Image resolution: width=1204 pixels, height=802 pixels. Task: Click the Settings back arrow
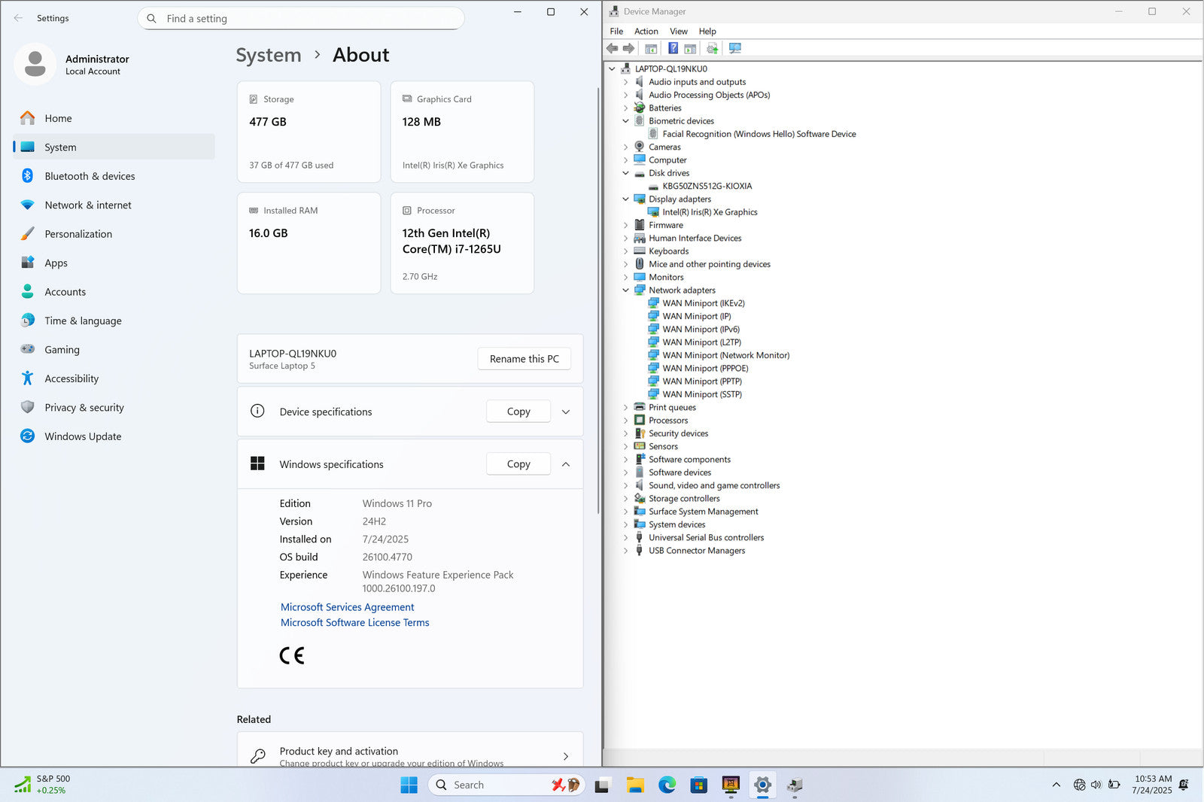(x=18, y=18)
